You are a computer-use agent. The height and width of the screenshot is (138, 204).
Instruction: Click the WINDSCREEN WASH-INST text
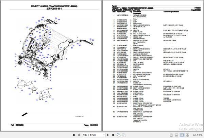[142, 85]
